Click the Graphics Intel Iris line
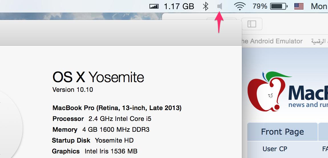This screenshot has width=328, height=158. click(x=94, y=151)
